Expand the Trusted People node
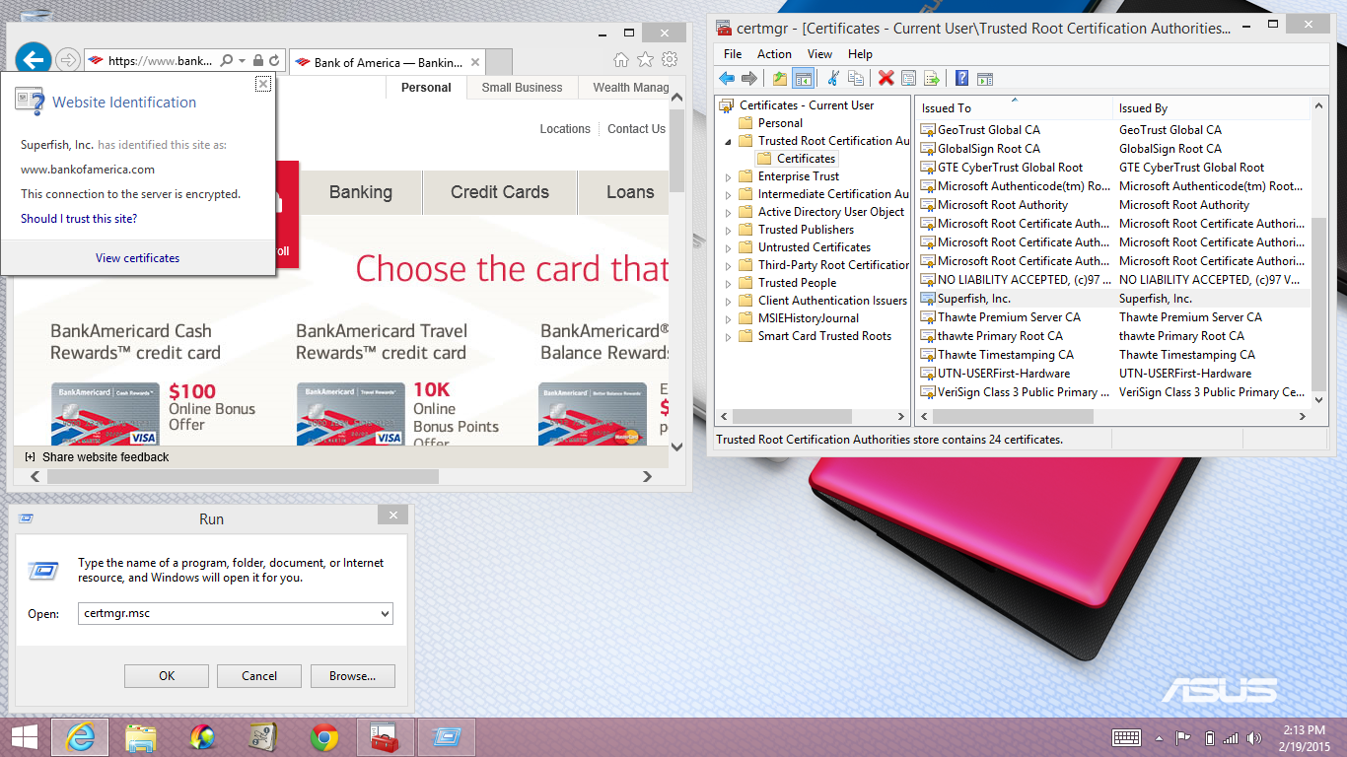This screenshot has height=757, width=1347. 729,283
